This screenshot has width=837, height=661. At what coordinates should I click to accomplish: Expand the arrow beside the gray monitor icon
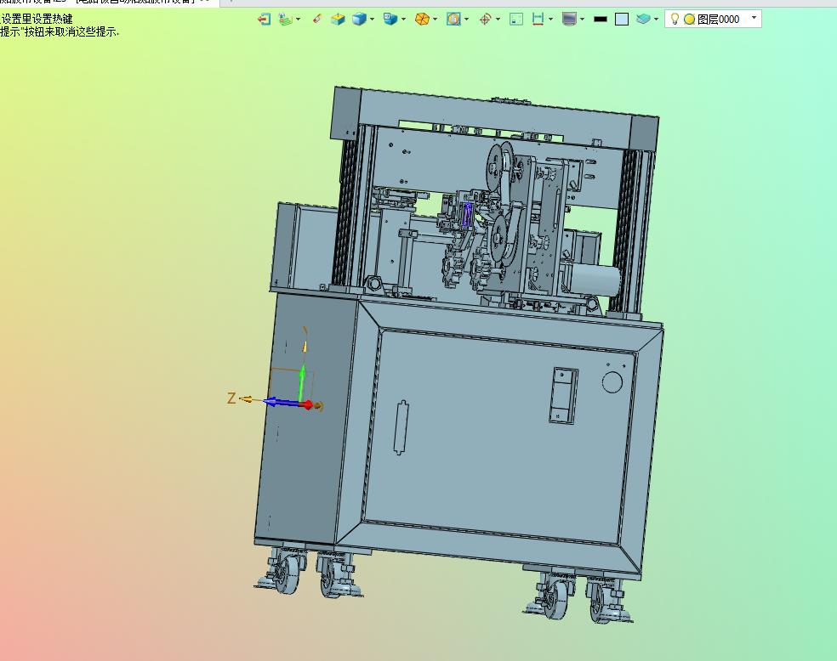(x=583, y=19)
